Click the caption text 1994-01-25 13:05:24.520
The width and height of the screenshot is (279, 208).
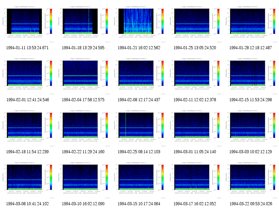pyautogui.click(x=195, y=48)
